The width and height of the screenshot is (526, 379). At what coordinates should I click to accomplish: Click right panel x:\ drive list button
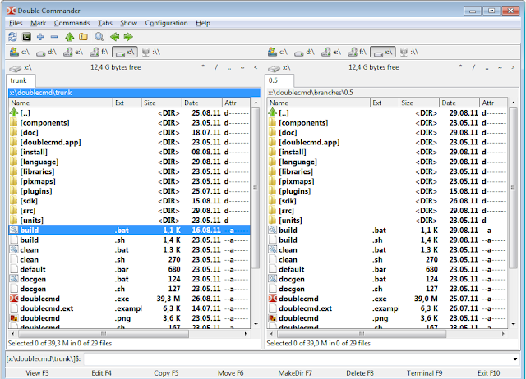click(279, 68)
